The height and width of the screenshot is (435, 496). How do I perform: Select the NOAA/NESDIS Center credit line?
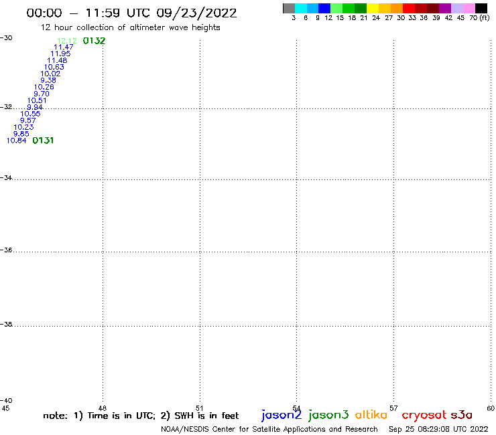pyautogui.click(x=269, y=430)
